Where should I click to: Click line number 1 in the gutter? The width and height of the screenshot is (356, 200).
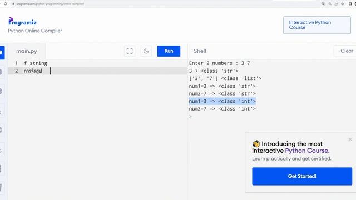click(x=16, y=63)
